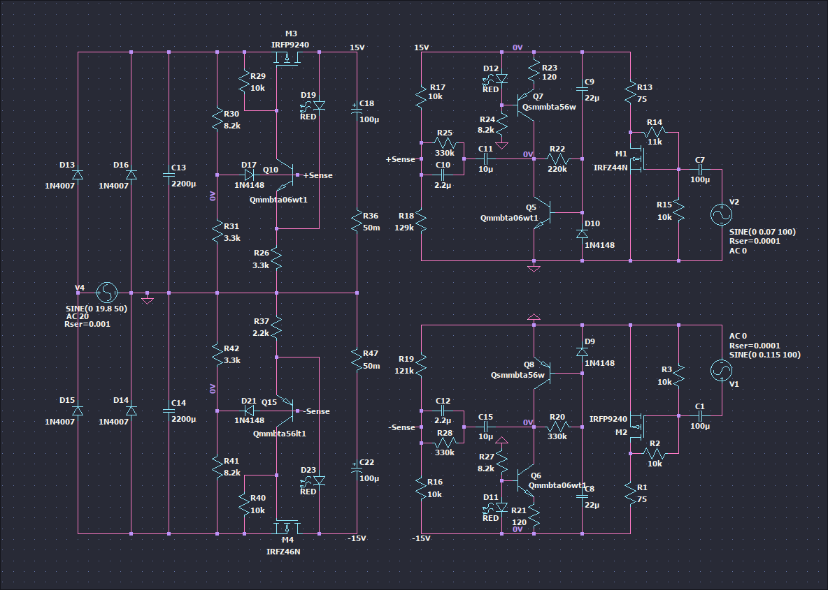Select the C11 10µ capacitor symbol
This screenshot has height=590, width=828.
click(x=485, y=158)
